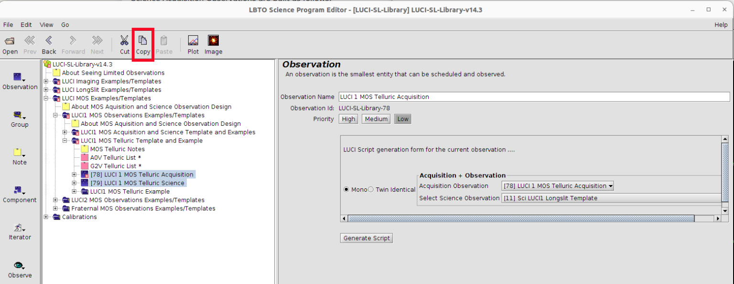The height and width of the screenshot is (284, 734).
Task: Set priority to High
Action: (x=348, y=119)
